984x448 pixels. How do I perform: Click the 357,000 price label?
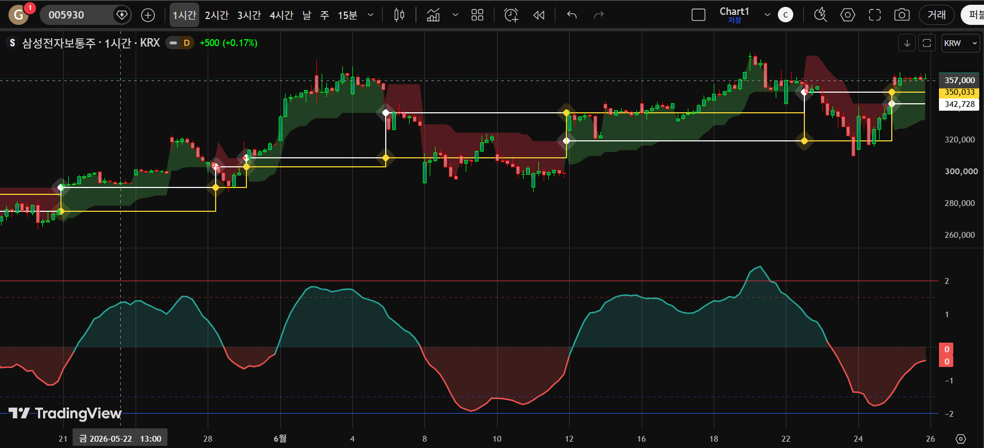(x=959, y=80)
